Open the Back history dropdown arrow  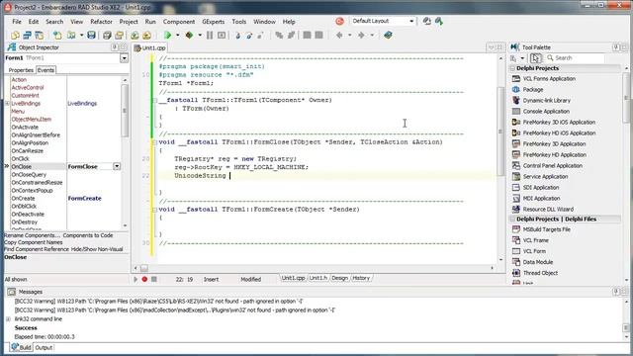pos(349,36)
